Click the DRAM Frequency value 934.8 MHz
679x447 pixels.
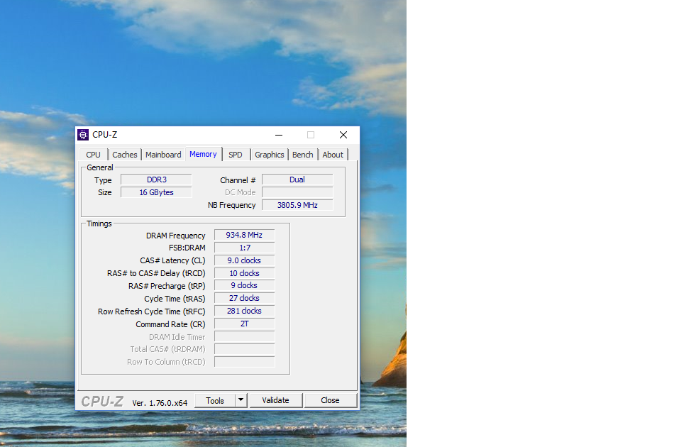[245, 235]
